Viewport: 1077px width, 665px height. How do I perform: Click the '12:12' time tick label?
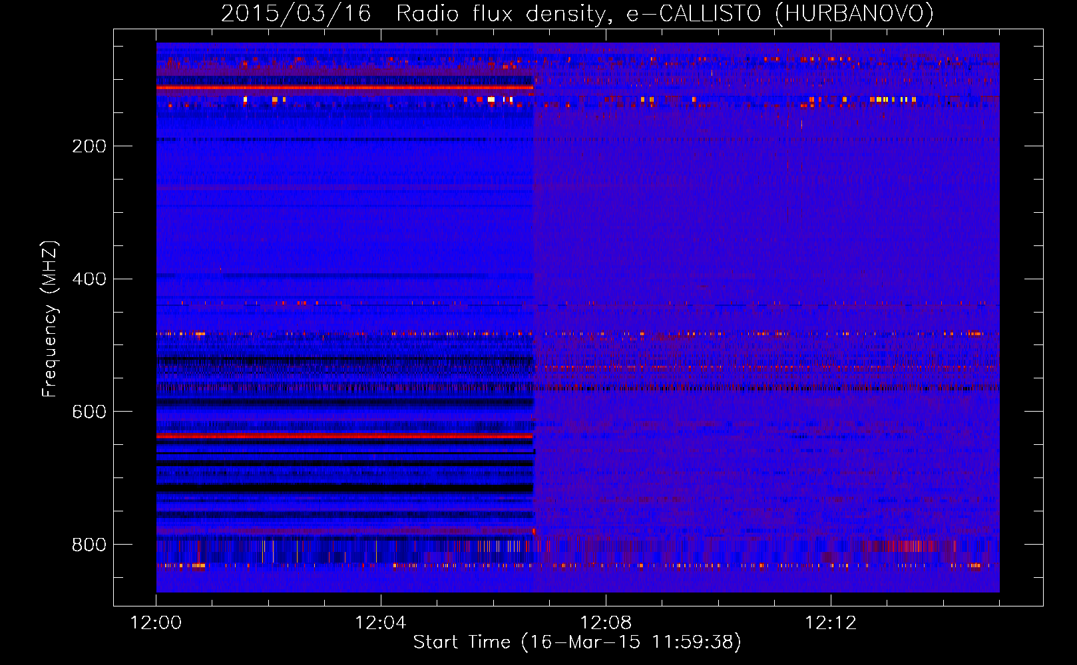tap(831, 623)
